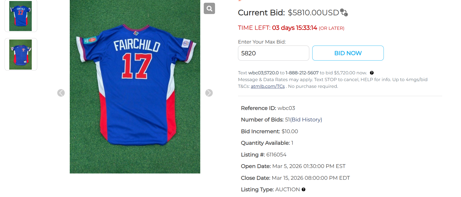Click the text code wbc03;5720.0
The width and height of the screenshot is (461, 197).
263,73
